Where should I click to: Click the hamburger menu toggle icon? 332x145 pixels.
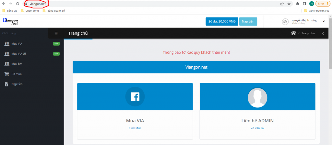click(56, 33)
